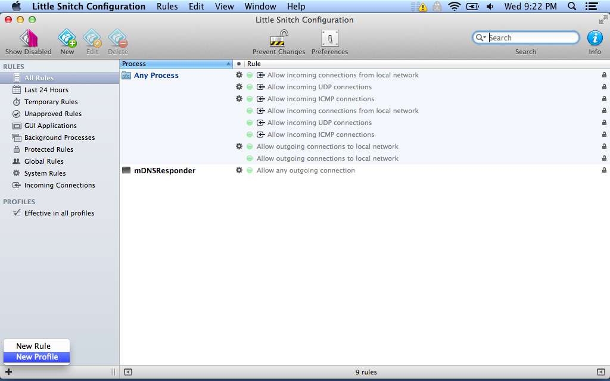Viewport: 610px width, 381px height.
Task: Select the gear-less 'Allow incoming ICMP connections' rule text
Action: coord(320,135)
